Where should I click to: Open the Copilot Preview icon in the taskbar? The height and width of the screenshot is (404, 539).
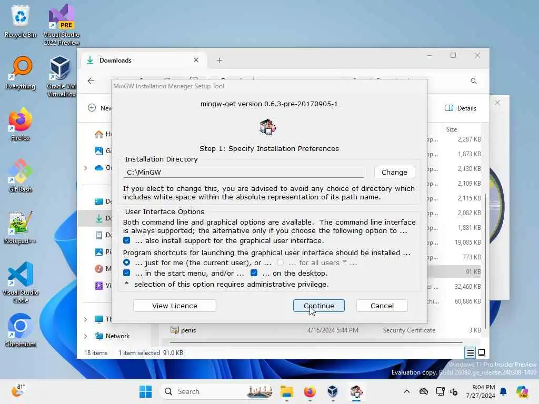click(522, 391)
